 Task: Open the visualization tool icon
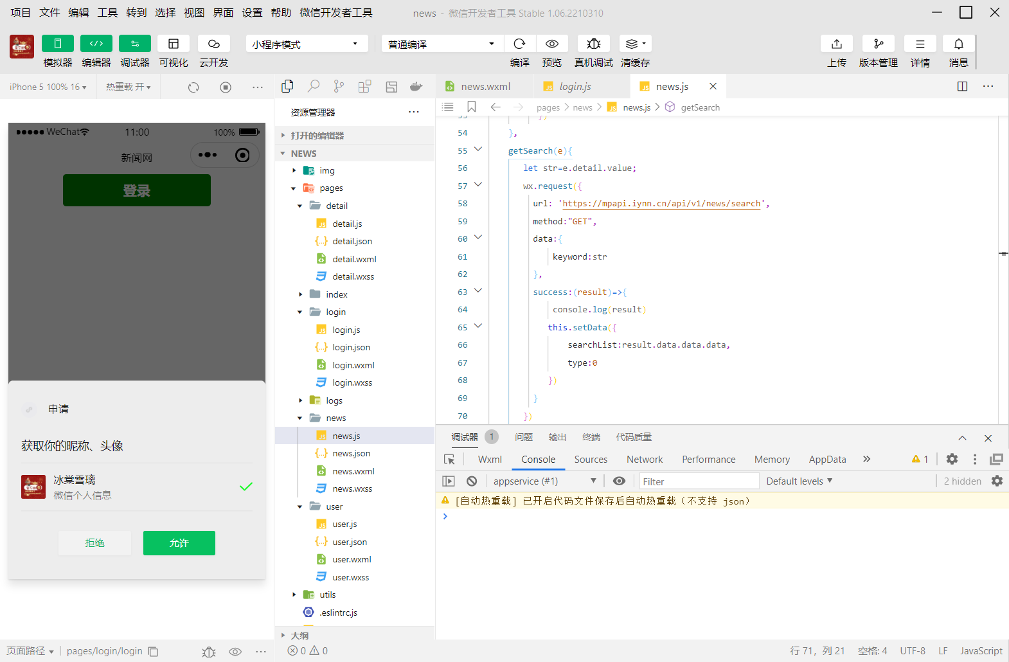pyautogui.click(x=174, y=44)
